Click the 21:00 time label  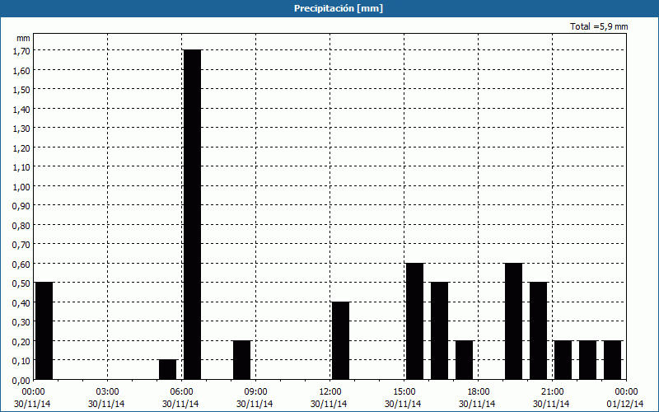point(552,392)
